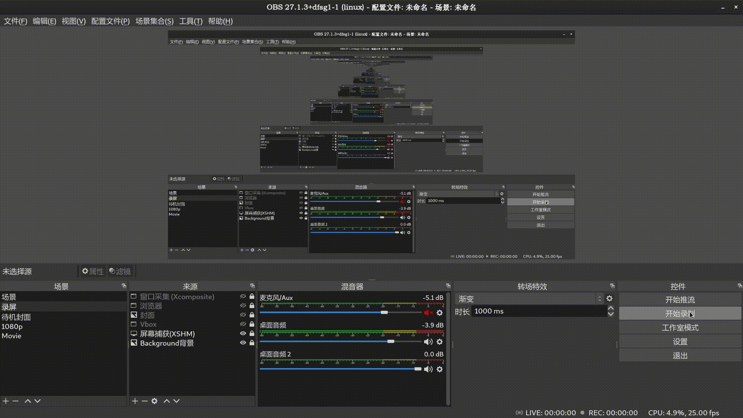Open 设置 from controls panel
This screenshot has width=743, height=418.
(680, 341)
